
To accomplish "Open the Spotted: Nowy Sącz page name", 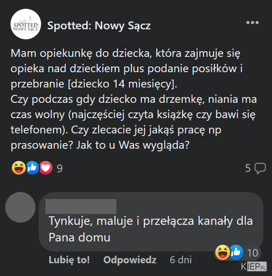I will tap(99, 26).
